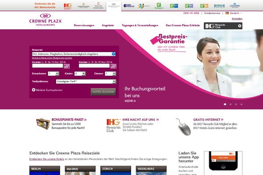
Task: Open Das Crowne Plaza-Erlebnis menu
Action: pyautogui.click(x=183, y=25)
